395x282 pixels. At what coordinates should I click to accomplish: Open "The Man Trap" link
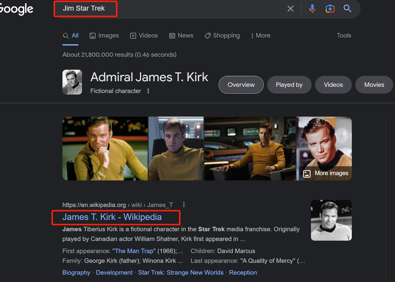coord(134,251)
